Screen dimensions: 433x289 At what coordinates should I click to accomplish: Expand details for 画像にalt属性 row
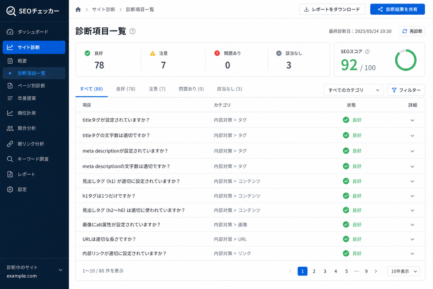[412, 225]
